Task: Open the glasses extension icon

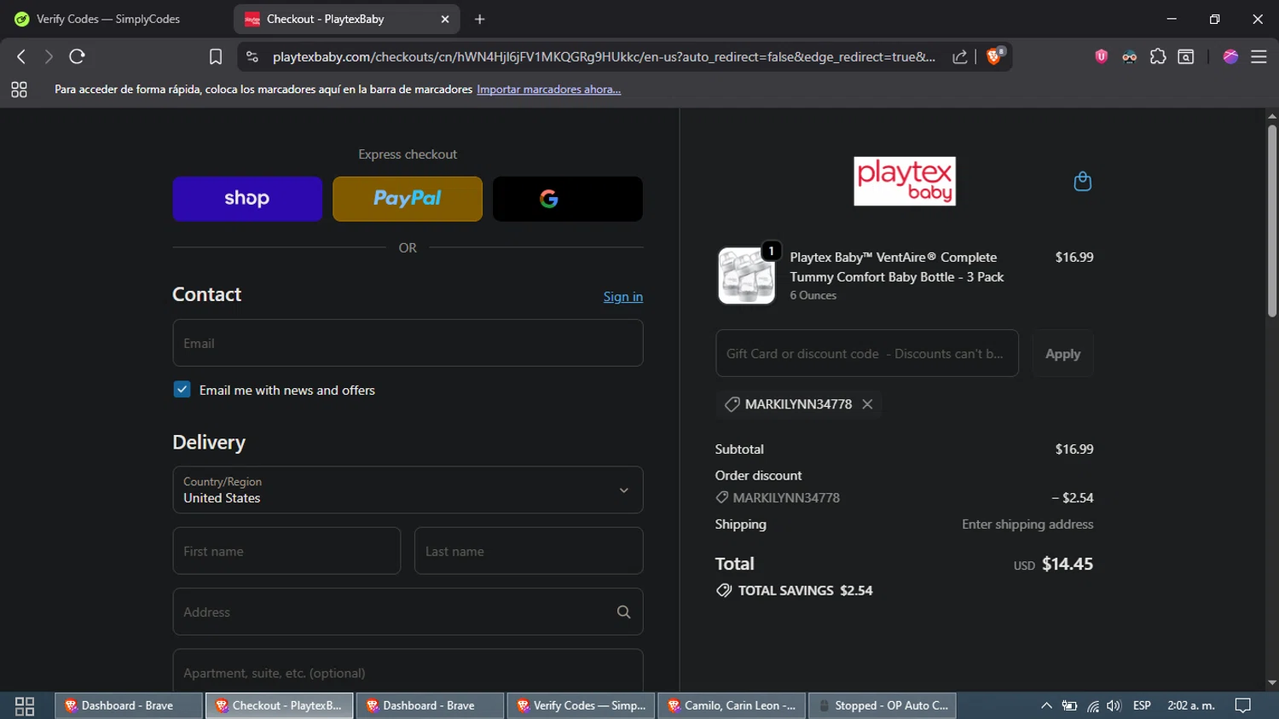Action: coord(1129,57)
